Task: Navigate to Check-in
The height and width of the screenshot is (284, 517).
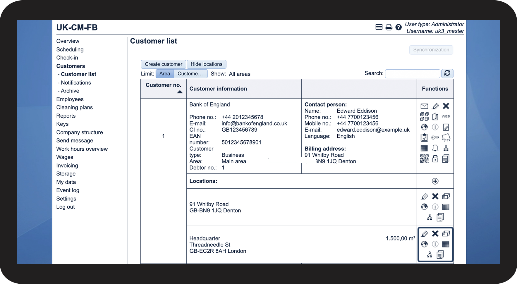Action: coord(67,58)
